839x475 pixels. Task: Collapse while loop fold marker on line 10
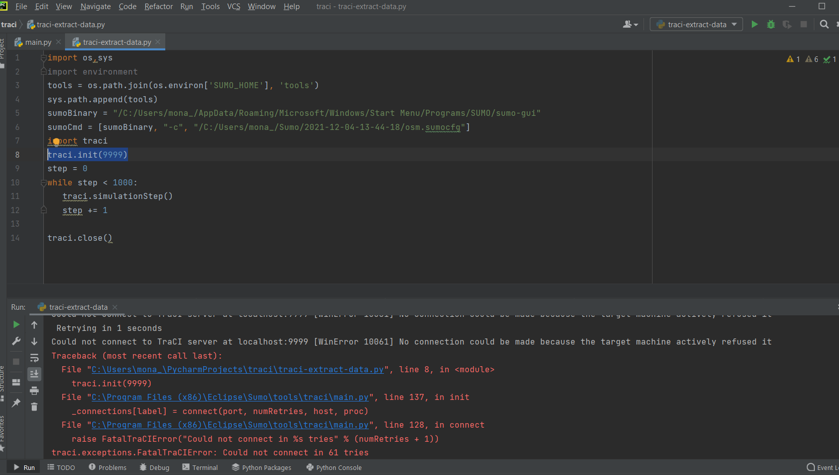tap(43, 183)
